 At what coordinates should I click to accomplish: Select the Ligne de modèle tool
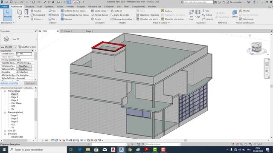[x=120, y=15]
